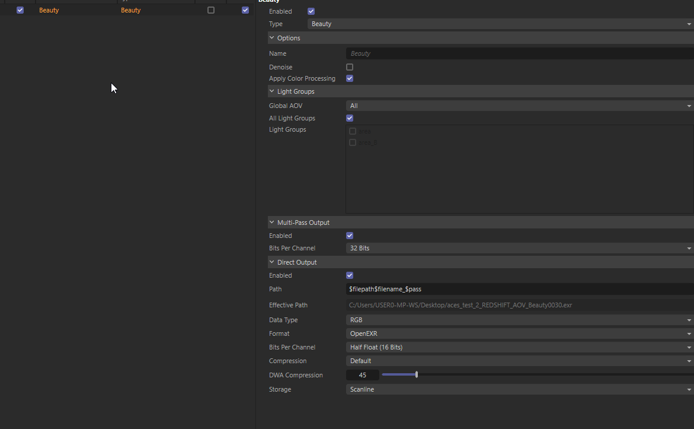
Task: Collapse the Multi-Pass Output section
Action: [272, 222]
